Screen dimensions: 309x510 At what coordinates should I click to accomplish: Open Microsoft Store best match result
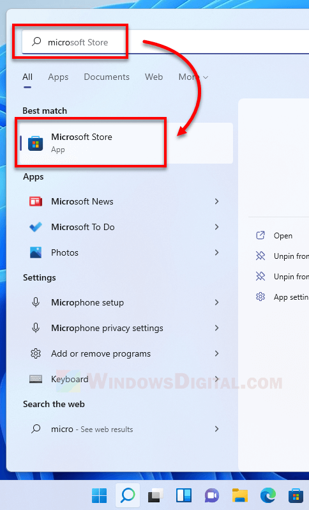pos(125,143)
